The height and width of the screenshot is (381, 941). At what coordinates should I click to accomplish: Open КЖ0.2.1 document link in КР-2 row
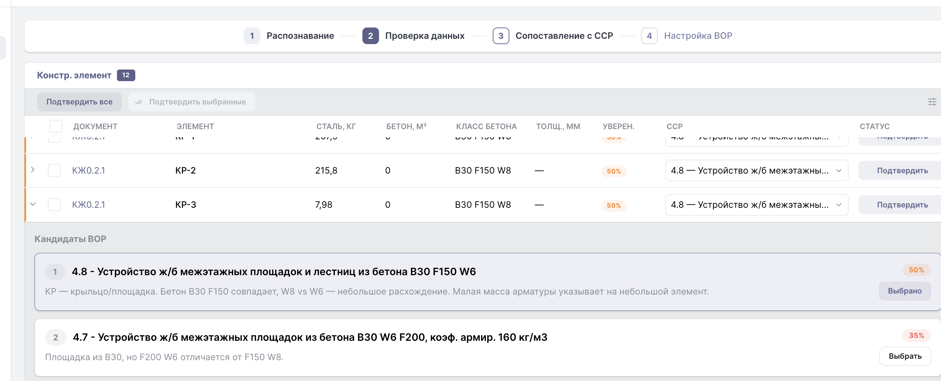pyautogui.click(x=88, y=170)
